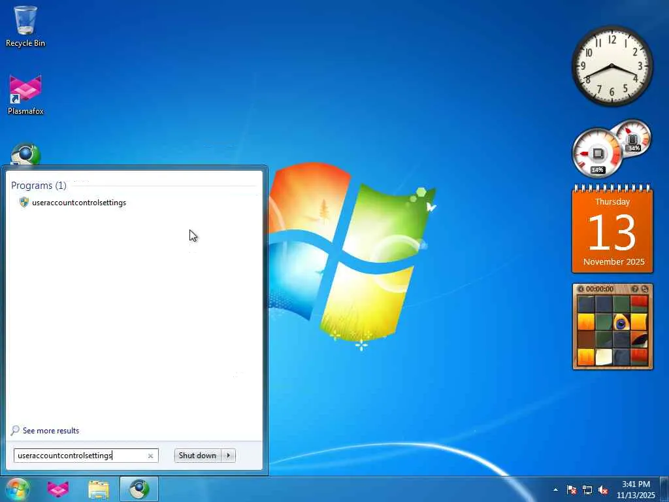Open the Plasmafox desktop shortcut
Viewport: 669px width, 502px height.
tap(25, 95)
